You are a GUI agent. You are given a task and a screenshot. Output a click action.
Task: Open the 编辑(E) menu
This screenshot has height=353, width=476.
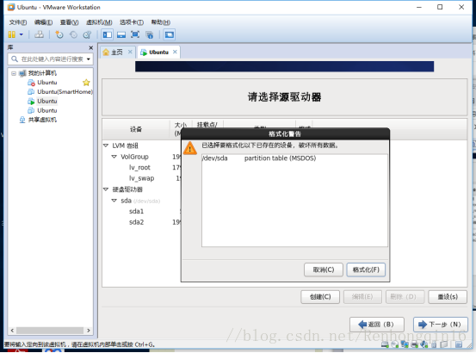[43, 22]
